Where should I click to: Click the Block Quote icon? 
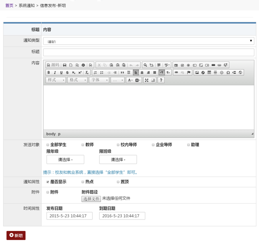[x=123, y=73]
